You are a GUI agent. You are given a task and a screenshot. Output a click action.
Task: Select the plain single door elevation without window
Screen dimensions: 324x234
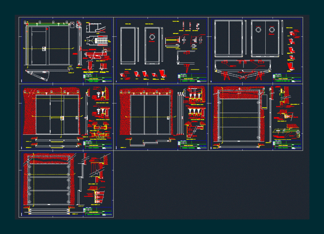click(x=128, y=45)
